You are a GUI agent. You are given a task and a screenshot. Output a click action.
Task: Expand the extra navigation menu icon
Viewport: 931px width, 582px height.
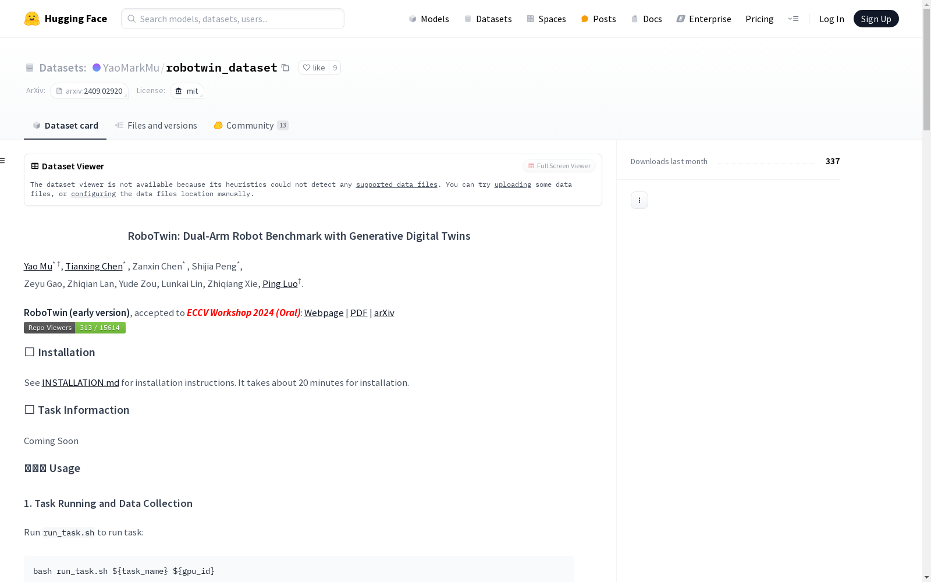793,19
